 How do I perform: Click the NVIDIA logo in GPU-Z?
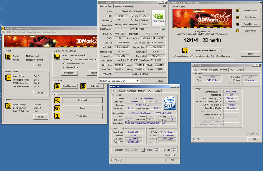coord(158,18)
